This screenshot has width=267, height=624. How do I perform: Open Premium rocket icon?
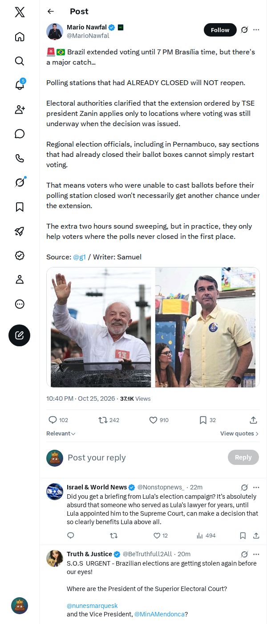click(x=20, y=231)
